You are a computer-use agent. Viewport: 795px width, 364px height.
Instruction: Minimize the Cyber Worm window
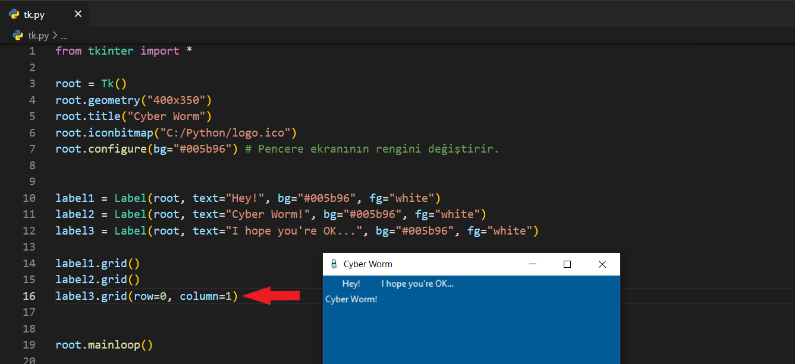pyautogui.click(x=532, y=264)
